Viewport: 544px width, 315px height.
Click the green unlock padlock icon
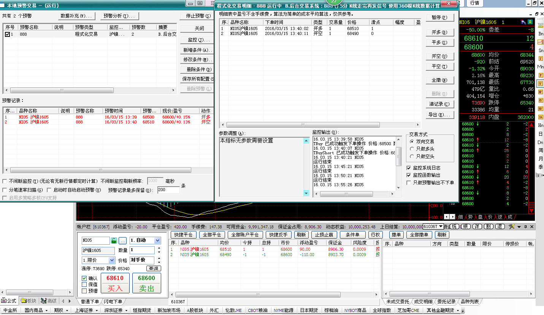(x=114, y=241)
